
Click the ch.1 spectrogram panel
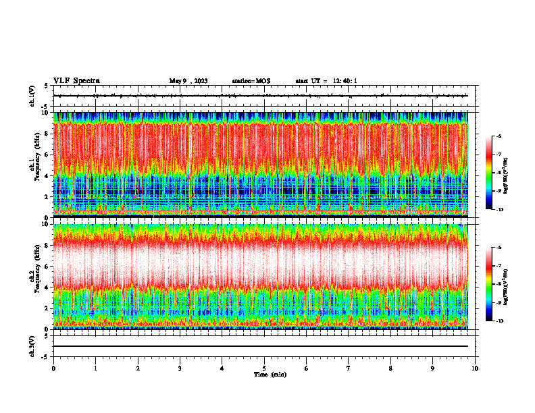(261, 165)
